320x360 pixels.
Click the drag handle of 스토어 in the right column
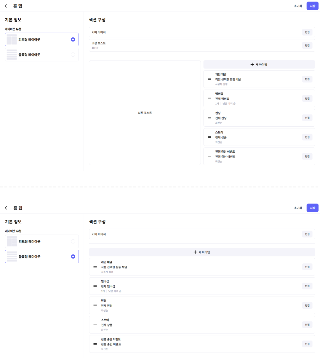point(209,137)
